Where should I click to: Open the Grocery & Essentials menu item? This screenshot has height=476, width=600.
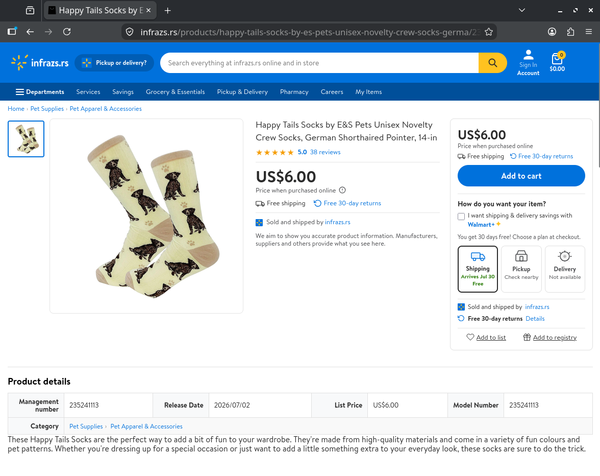pyautogui.click(x=176, y=92)
